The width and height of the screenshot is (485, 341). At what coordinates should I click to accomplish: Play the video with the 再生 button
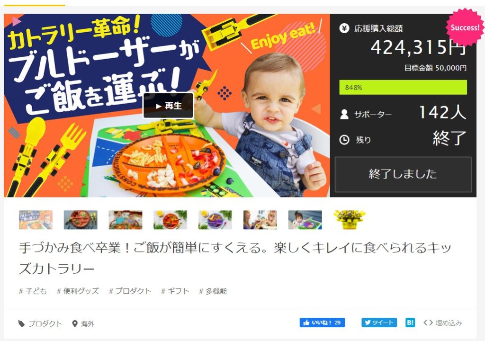tap(168, 106)
